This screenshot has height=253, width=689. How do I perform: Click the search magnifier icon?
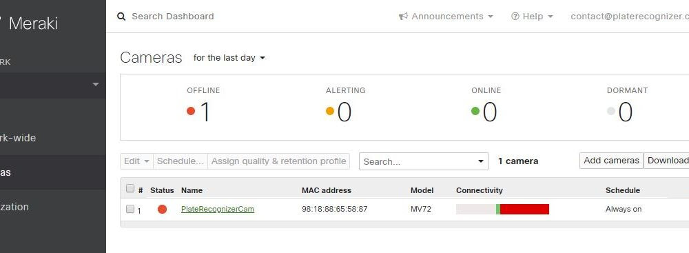(121, 17)
